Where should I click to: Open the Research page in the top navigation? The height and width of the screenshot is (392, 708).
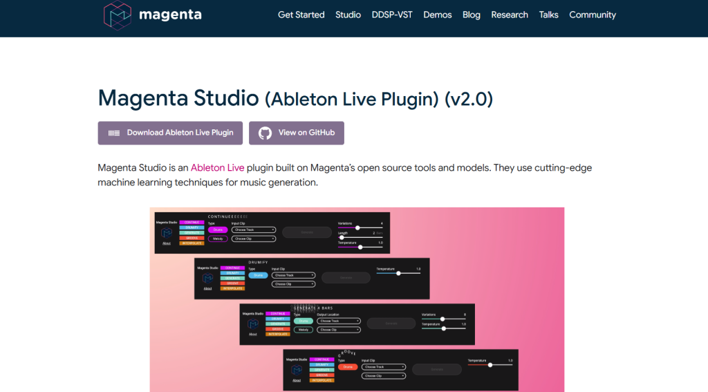(510, 15)
